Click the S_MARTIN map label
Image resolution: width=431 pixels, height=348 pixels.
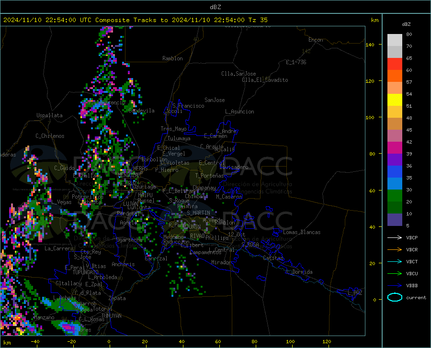coord(198,213)
